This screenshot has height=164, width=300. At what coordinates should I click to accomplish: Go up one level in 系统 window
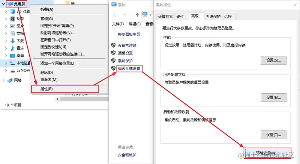pos(137,15)
